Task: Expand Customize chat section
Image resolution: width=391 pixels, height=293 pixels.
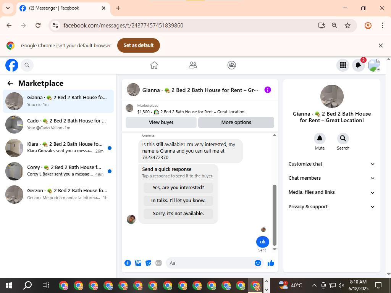Action: 331,164
